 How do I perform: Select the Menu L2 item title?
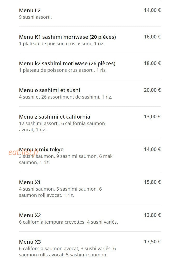tap(30, 10)
